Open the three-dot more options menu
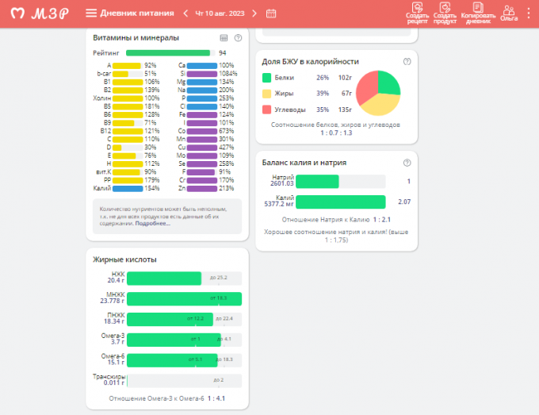 click(529, 13)
